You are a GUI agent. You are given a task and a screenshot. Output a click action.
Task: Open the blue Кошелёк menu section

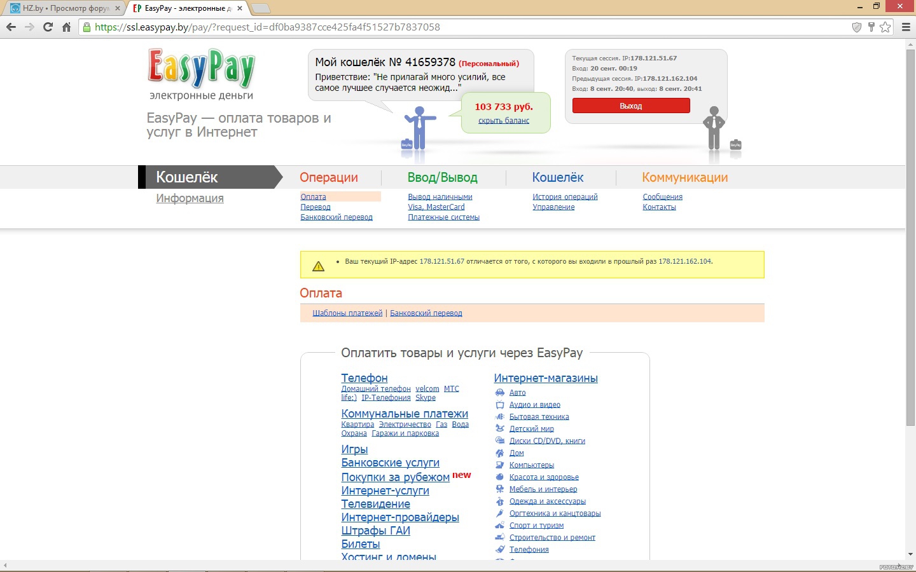click(x=558, y=177)
